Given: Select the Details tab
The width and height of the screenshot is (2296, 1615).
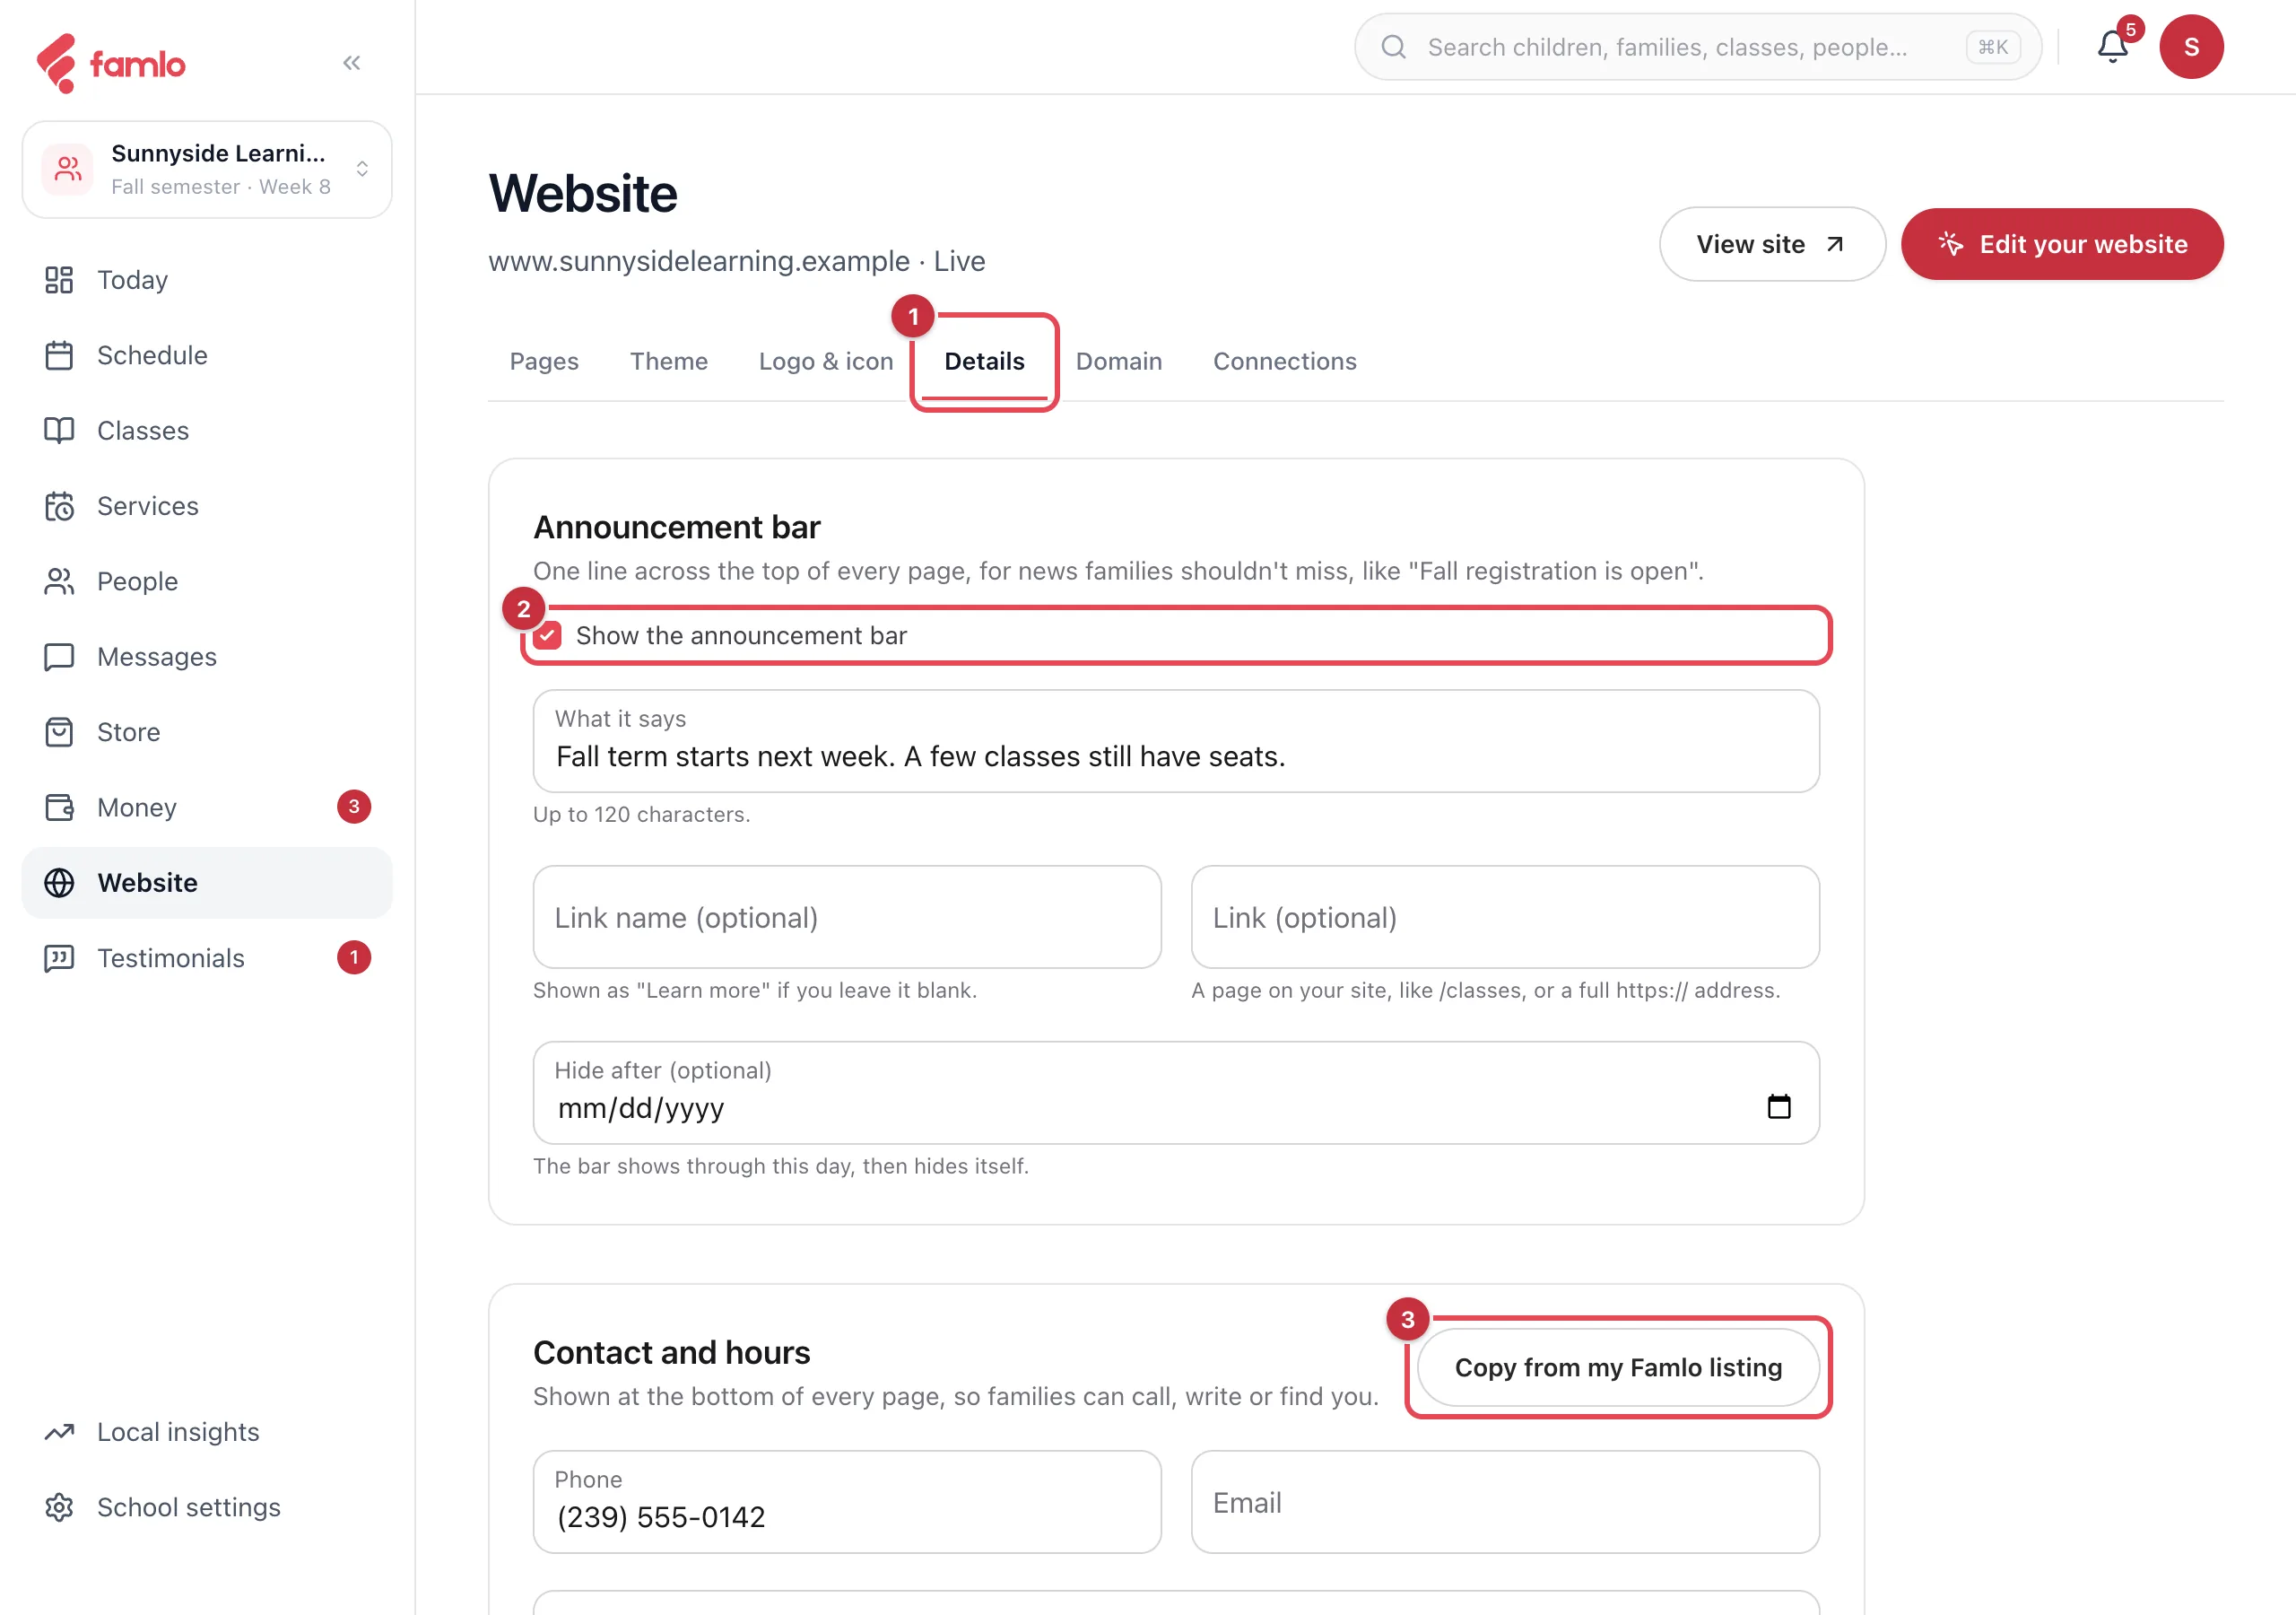Looking at the screenshot, I should pyautogui.click(x=984, y=362).
